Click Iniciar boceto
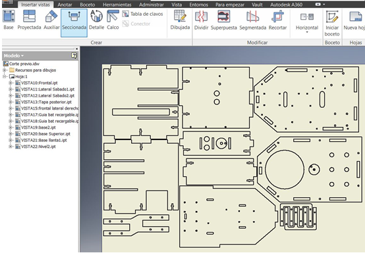The image size is (365, 255). click(332, 23)
